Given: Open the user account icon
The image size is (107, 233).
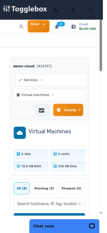Looking at the screenshot, I should [73, 10].
